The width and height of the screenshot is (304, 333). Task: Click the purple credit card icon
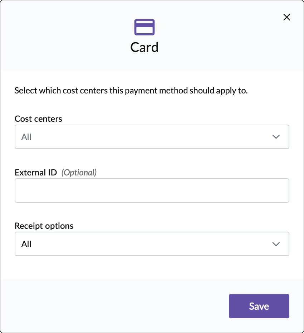(144, 27)
